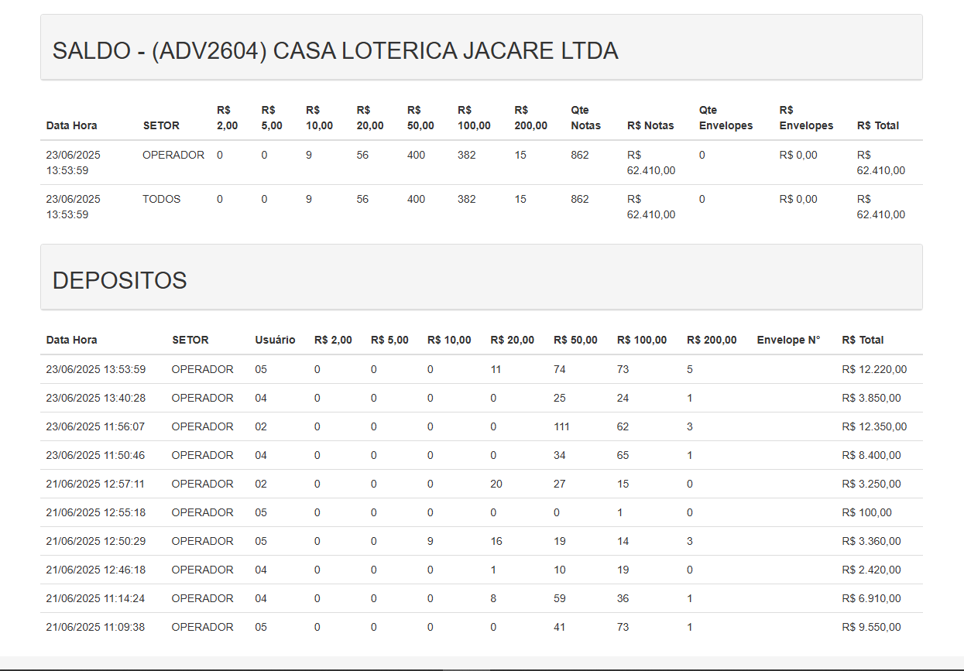This screenshot has height=671, width=964.
Task: Click the R$ Notas column header
Action: (x=650, y=125)
